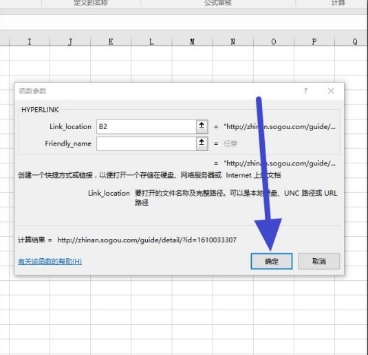Open the dialog help question mark icon
Viewport: 368px width, 355px height.
(305, 91)
